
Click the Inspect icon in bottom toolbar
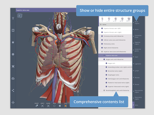(x=42, y=106)
